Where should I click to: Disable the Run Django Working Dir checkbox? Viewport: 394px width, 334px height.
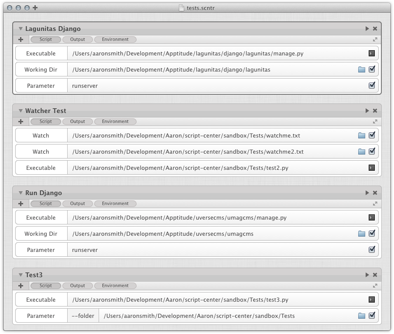[x=372, y=234]
